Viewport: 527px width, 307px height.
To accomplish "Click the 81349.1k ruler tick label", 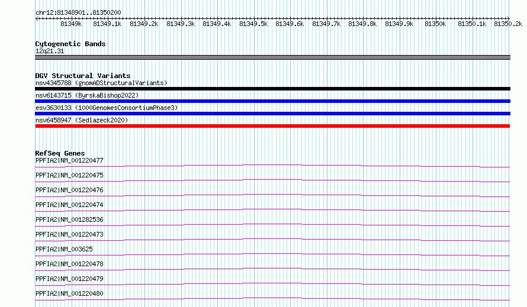I will [108, 24].
